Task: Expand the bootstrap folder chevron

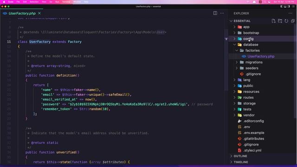Action: [x=234, y=33]
